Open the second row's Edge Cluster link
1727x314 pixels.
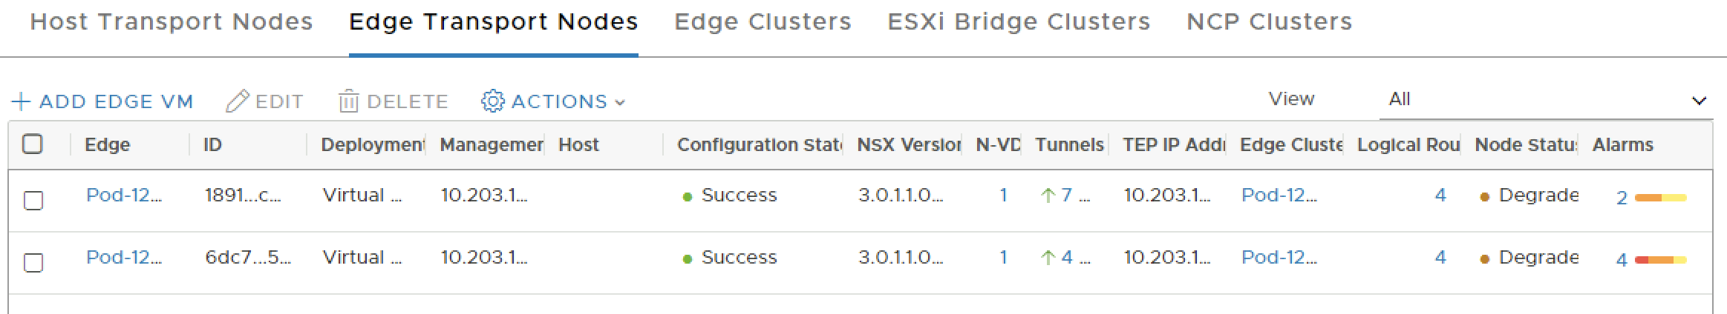point(1279,257)
